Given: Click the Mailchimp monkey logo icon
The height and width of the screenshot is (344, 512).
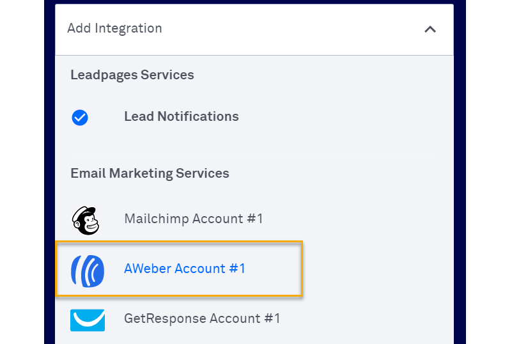Looking at the screenshot, I should click(86, 220).
